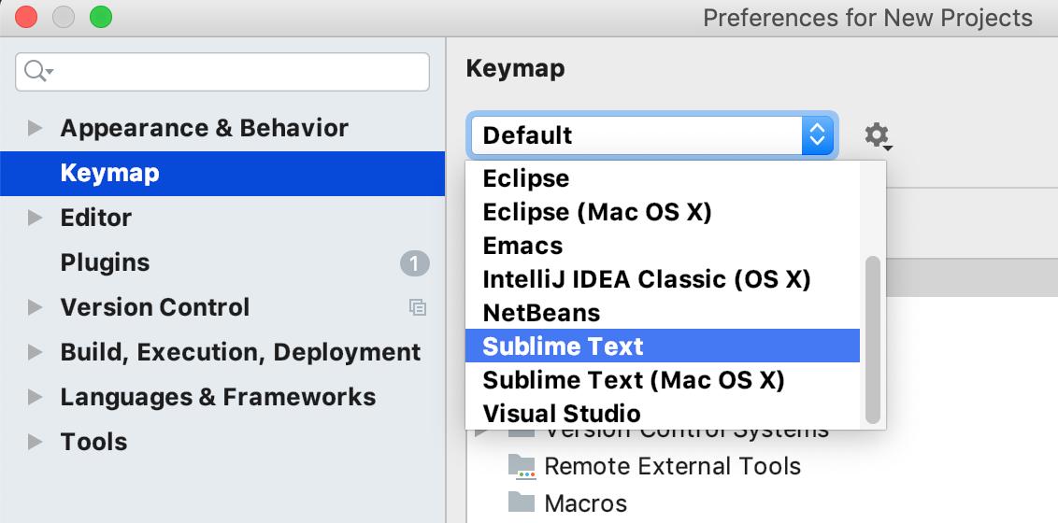Click the Plugins update count badge
The image size is (1058, 523).
pos(414,263)
